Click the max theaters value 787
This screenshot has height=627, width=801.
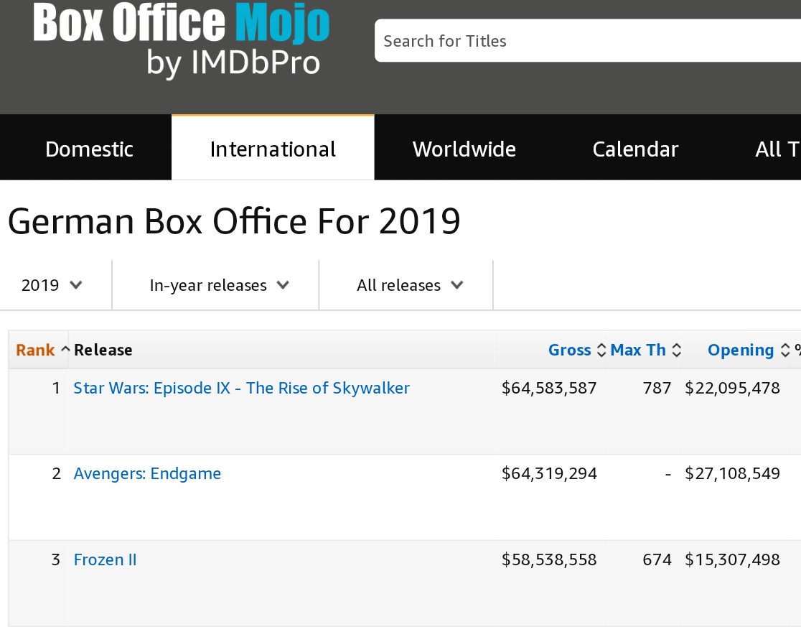(x=657, y=388)
